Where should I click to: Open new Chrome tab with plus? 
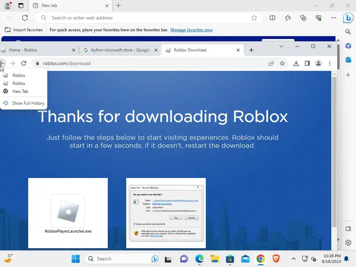point(251,50)
